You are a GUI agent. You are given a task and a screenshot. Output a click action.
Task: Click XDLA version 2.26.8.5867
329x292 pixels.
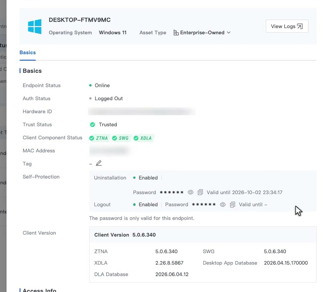click(x=169, y=263)
